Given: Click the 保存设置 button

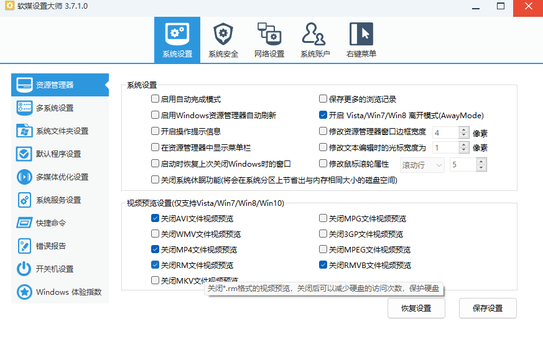Looking at the screenshot, I should pos(488,308).
